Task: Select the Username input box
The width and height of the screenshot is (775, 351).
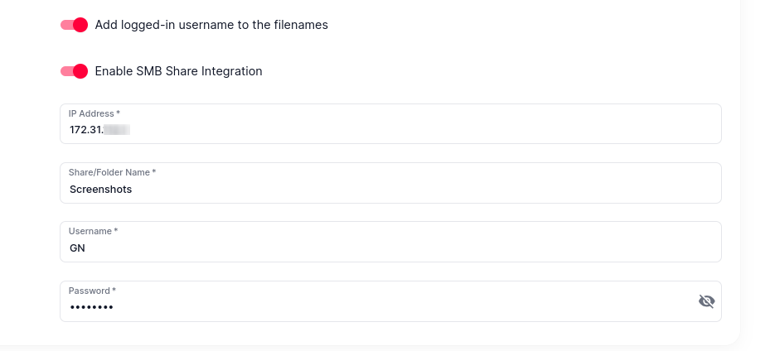Action: [x=390, y=242]
